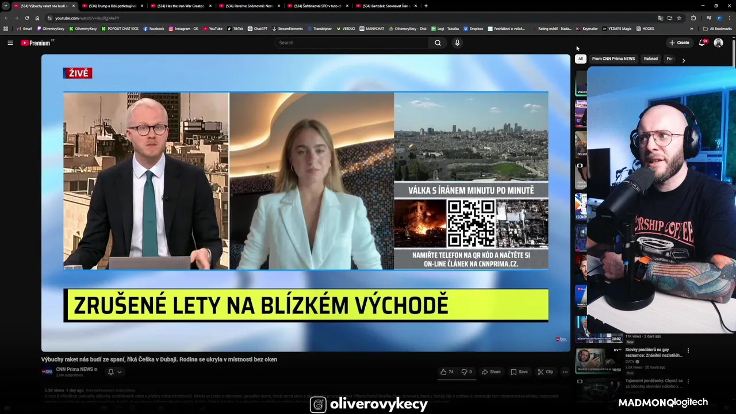Open the Keymailer bookmark

pos(586,28)
